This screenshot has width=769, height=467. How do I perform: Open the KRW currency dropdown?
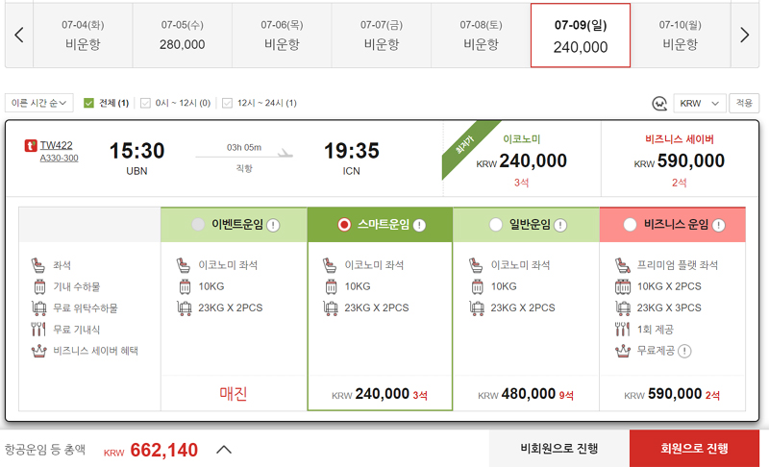coord(700,104)
